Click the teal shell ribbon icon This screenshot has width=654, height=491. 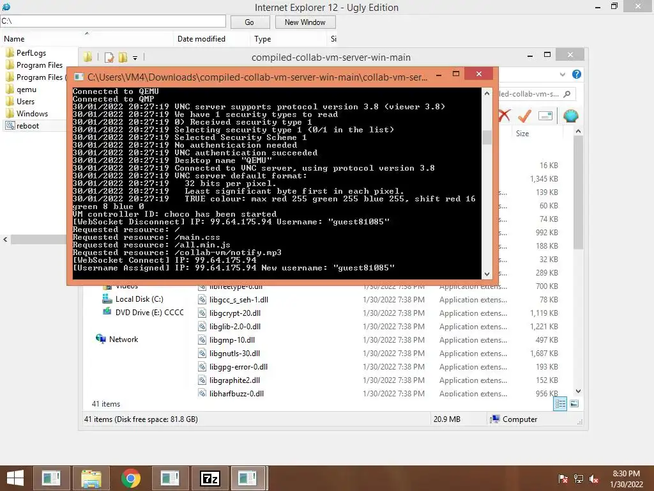(570, 116)
